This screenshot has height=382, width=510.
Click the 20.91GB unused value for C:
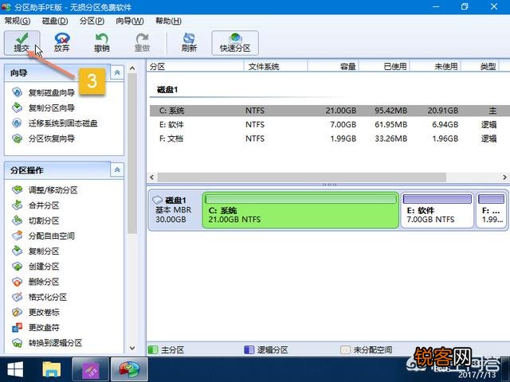click(x=443, y=111)
